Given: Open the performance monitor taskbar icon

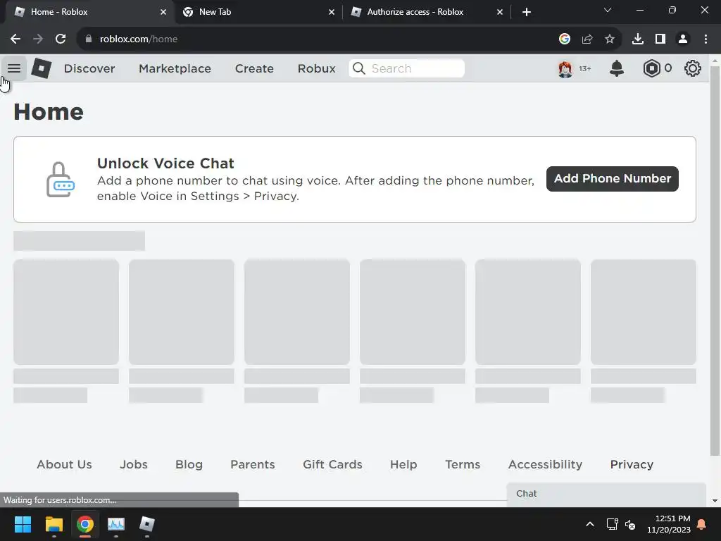Looking at the screenshot, I should point(116,524).
